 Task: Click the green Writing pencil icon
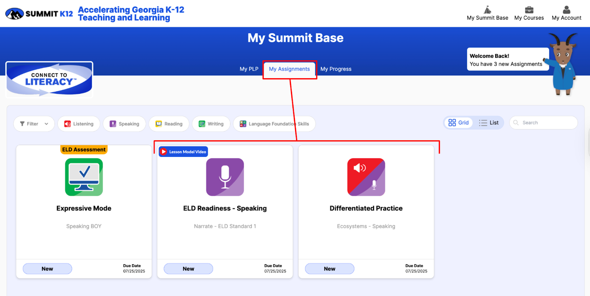[x=202, y=124]
